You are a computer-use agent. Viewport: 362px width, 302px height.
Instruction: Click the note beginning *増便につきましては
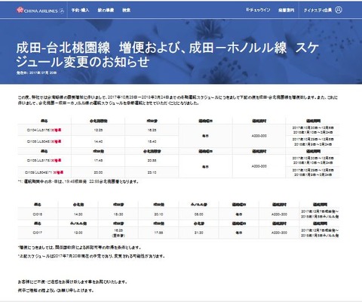pyautogui.click(x=79, y=248)
